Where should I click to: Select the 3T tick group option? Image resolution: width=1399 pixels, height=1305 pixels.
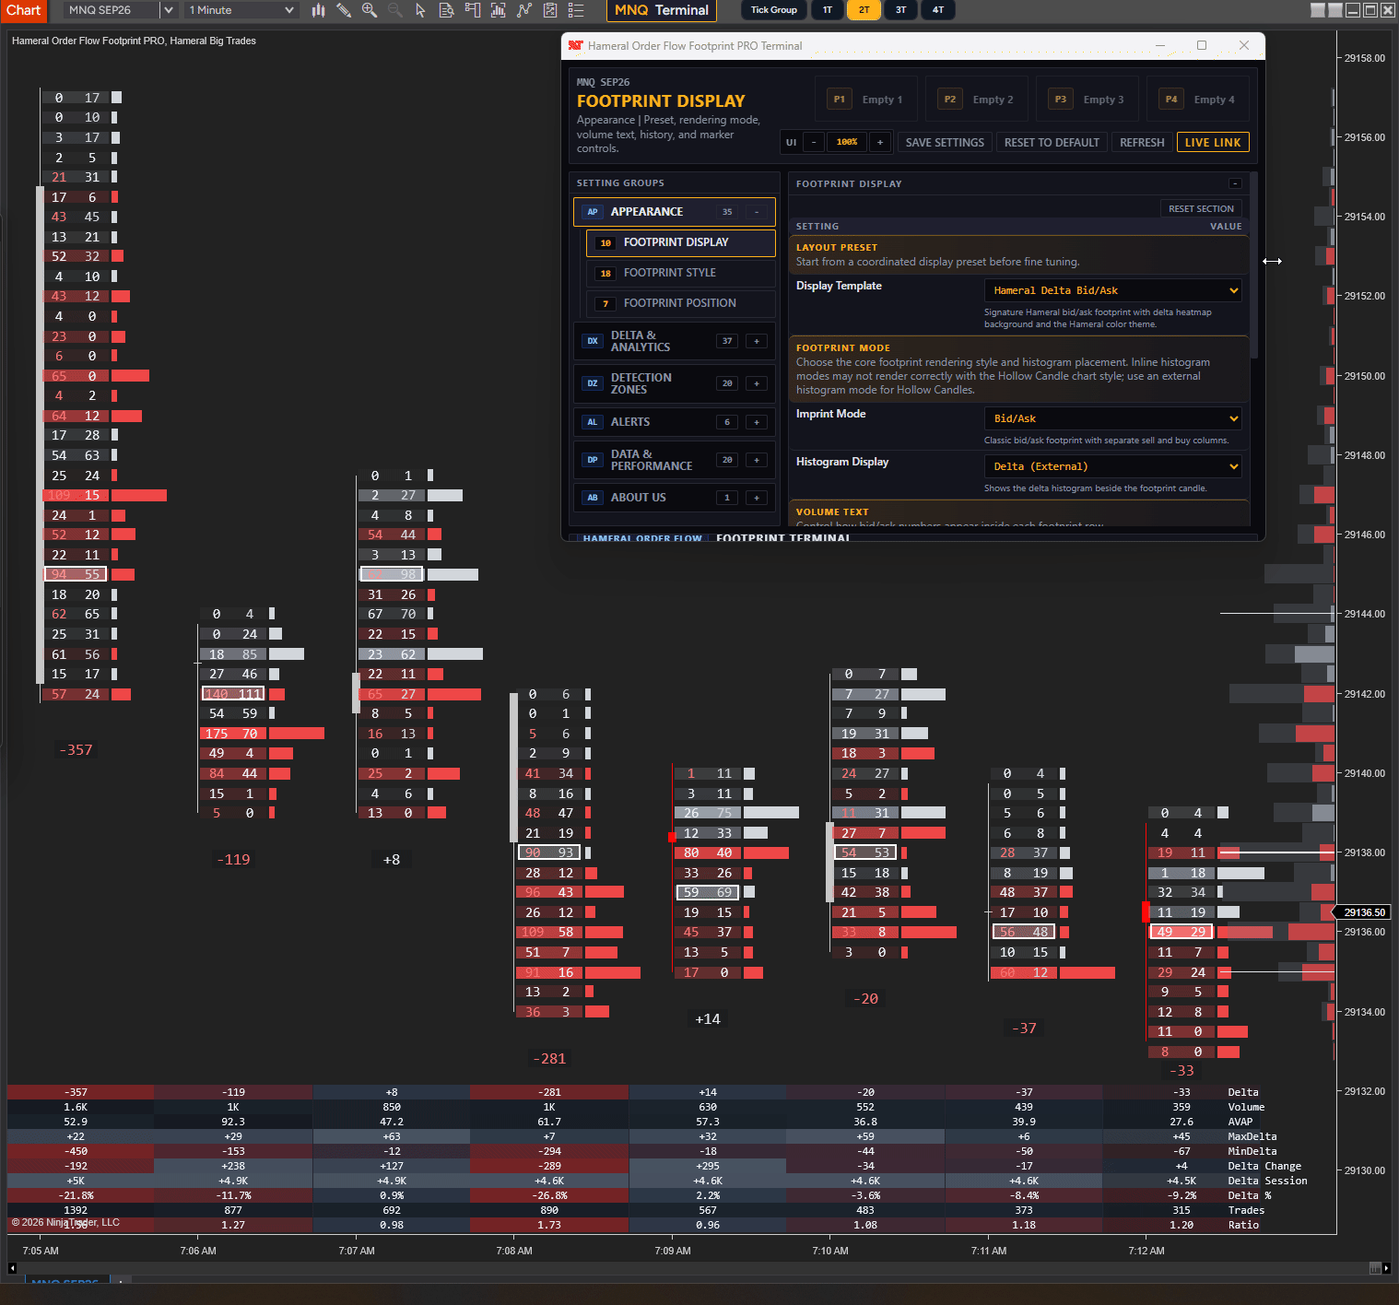click(x=900, y=10)
